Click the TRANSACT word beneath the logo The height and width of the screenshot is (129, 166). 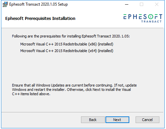151,22
